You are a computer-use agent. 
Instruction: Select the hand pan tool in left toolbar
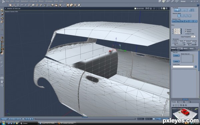[2, 82]
